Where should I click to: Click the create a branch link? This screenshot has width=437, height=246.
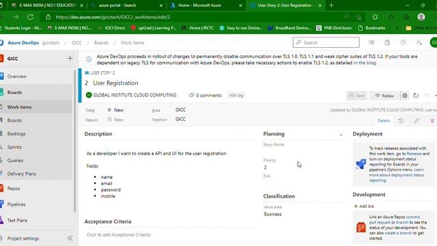click(x=398, y=233)
